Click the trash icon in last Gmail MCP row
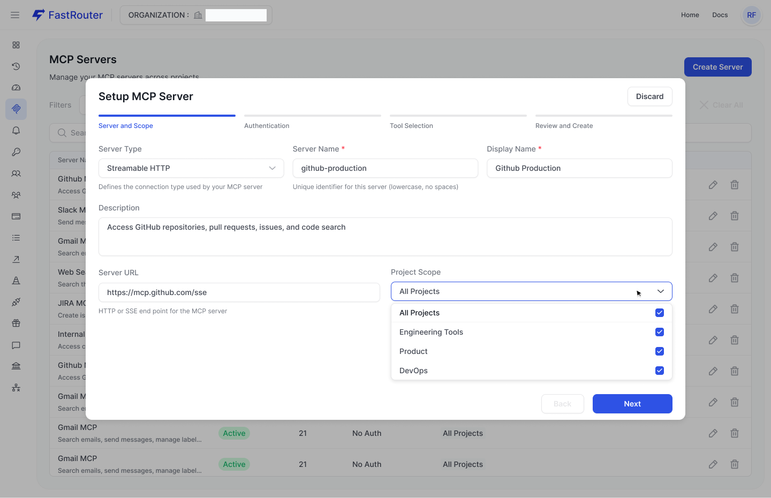This screenshot has width=771, height=498. pyautogui.click(x=735, y=464)
